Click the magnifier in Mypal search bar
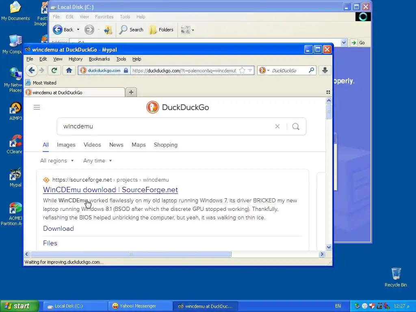Image resolution: width=416 pixels, height=312 pixels. (311, 70)
